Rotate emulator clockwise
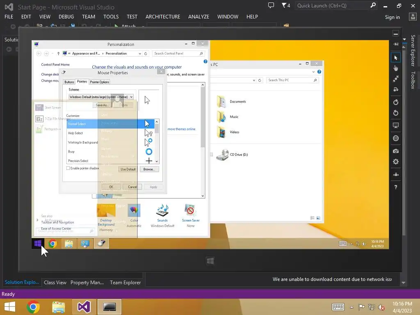Screen dimensions: 420x315 pos(396,102)
